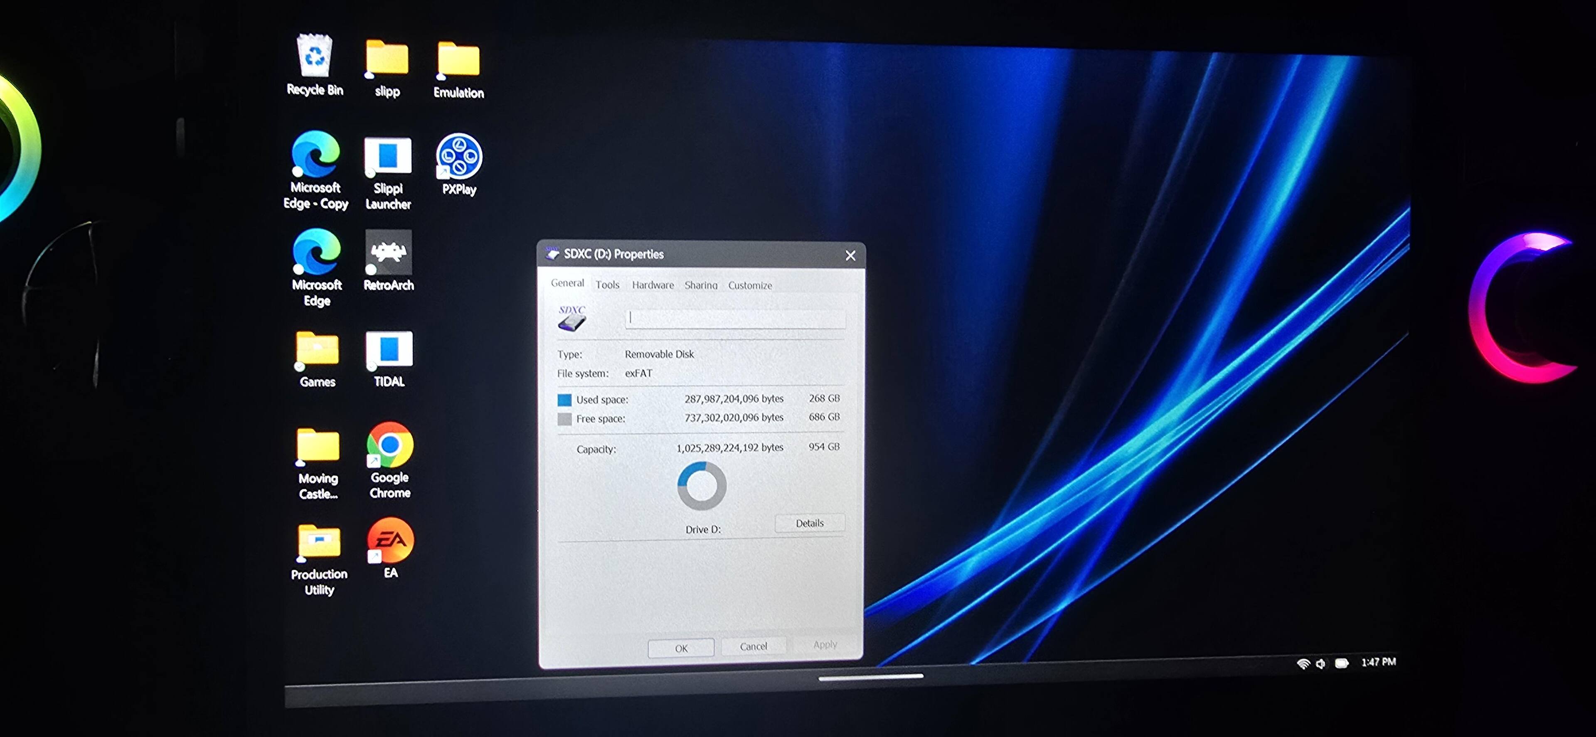Image resolution: width=1596 pixels, height=737 pixels.
Task: Open the Customize tab
Action: (x=750, y=285)
